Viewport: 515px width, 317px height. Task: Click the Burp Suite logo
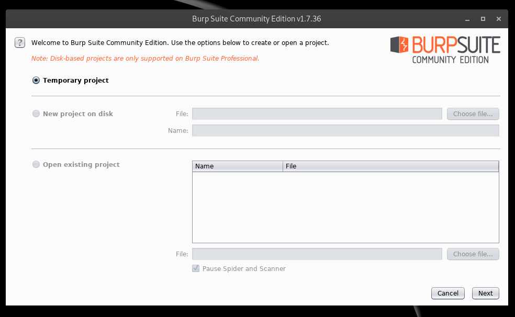(445, 50)
